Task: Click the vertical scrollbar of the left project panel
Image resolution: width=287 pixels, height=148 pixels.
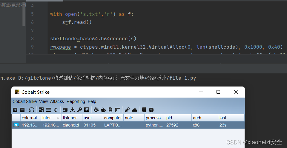Action: [24, 14]
